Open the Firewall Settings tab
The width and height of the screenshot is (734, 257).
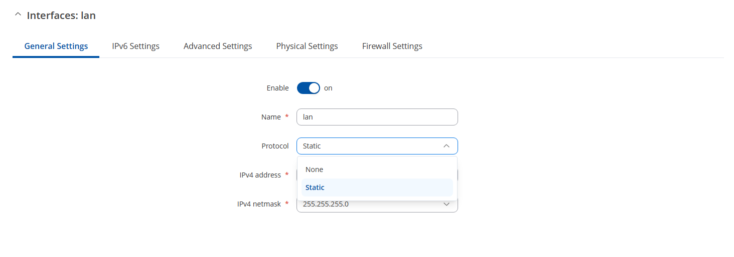pos(392,46)
